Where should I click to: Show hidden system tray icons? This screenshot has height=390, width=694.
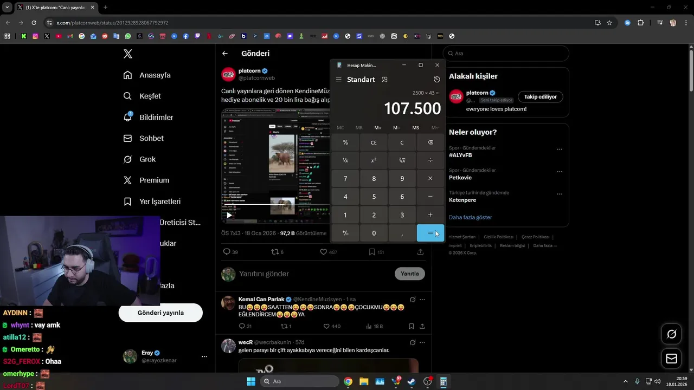pos(625,381)
